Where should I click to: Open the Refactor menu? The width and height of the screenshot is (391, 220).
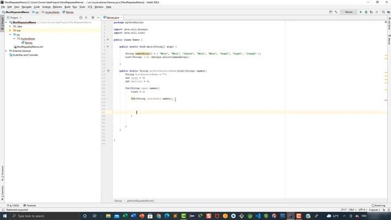point(57,7)
